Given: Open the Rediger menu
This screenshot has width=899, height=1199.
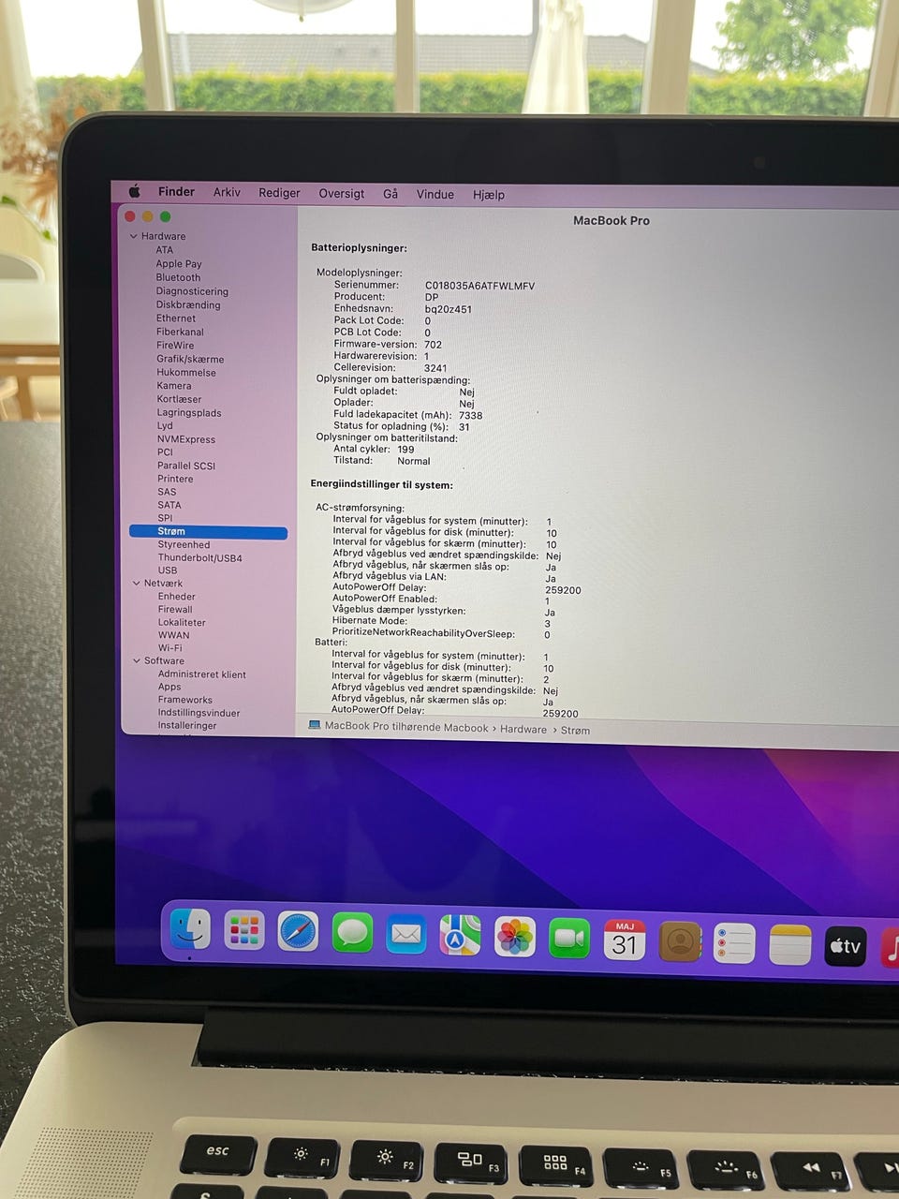Looking at the screenshot, I should pos(279,193).
